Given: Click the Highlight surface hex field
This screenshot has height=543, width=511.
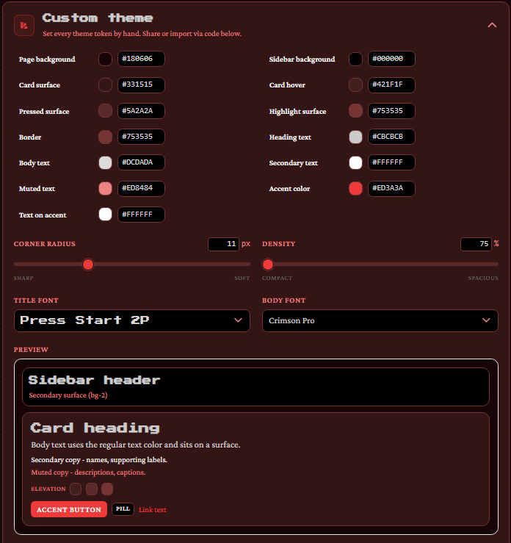Looking at the screenshot, I should pyautogui.click(x=391, y=111).
